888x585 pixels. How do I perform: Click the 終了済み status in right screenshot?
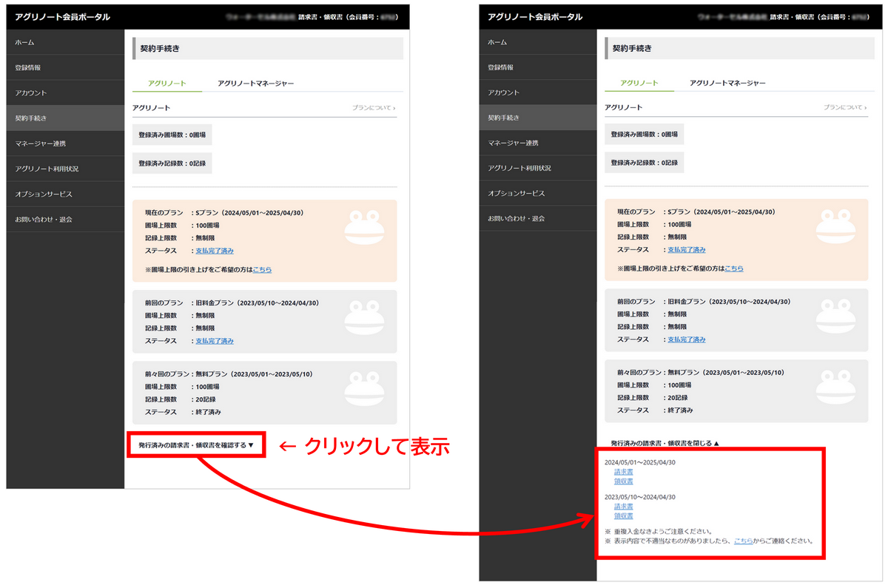point(680,410)
